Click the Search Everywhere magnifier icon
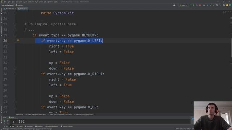The width and height of the screenshot is (232, 130). tap(224, 5)
